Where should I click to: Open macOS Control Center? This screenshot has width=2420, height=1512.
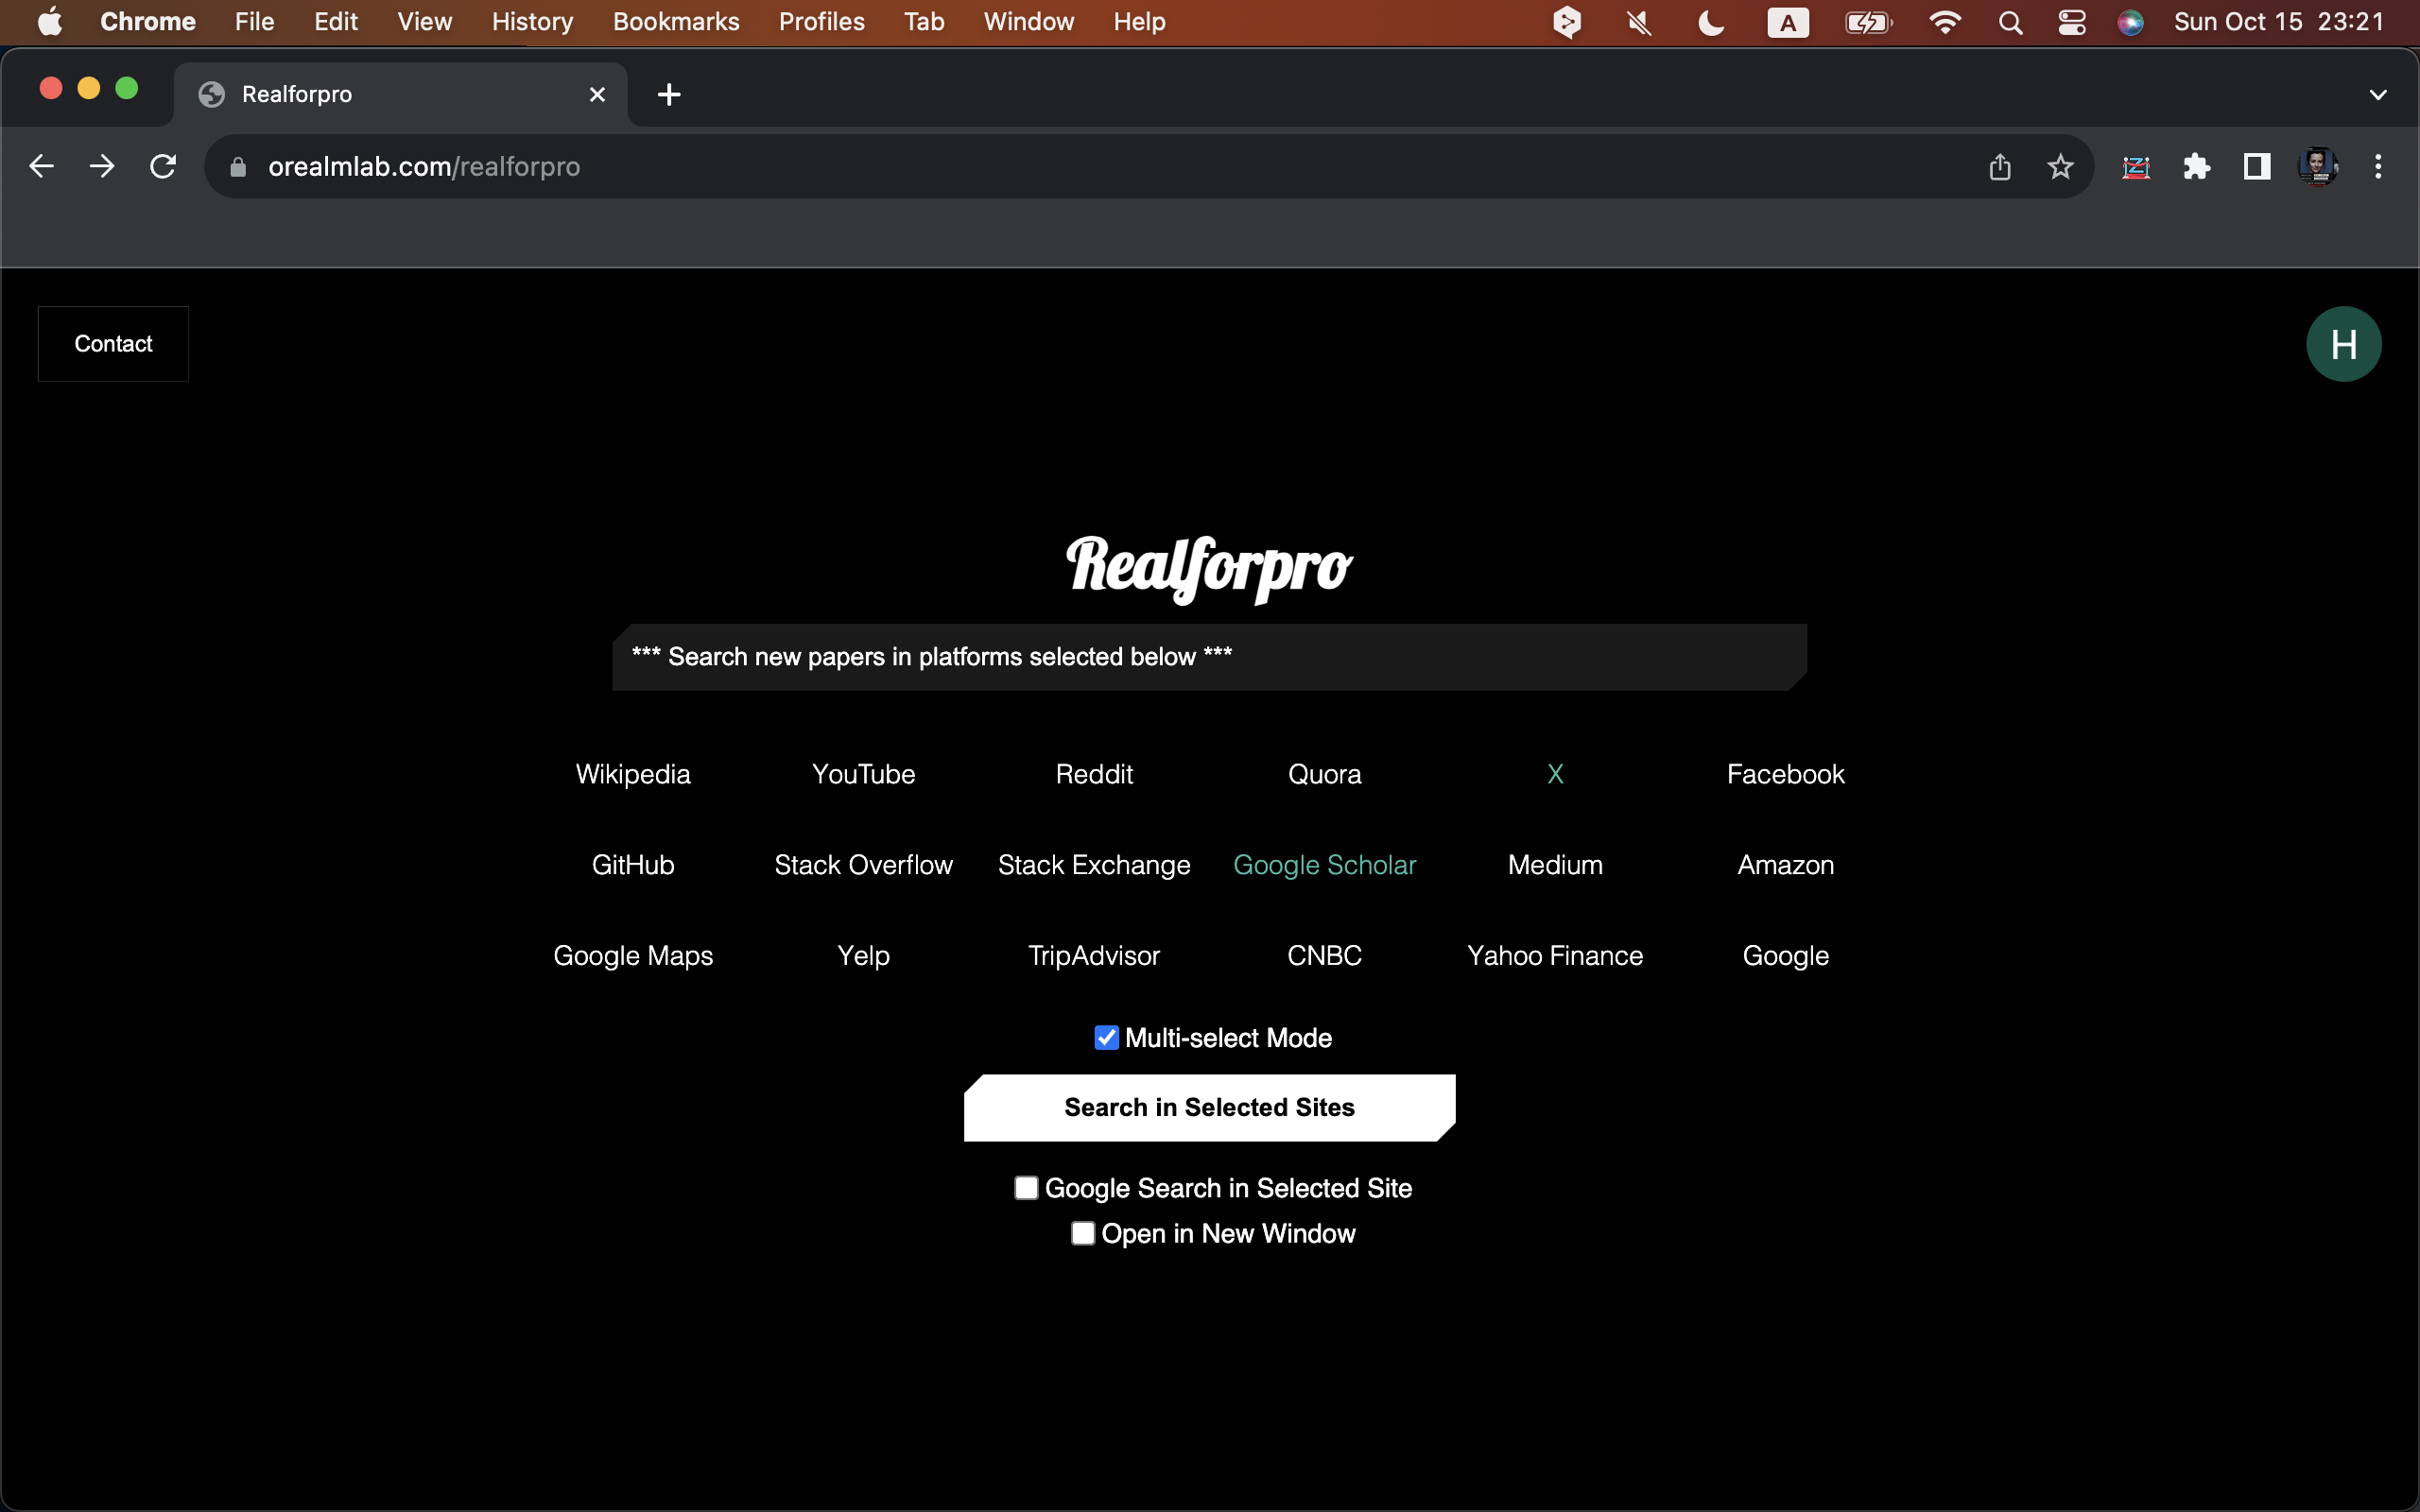point(2071,22)
